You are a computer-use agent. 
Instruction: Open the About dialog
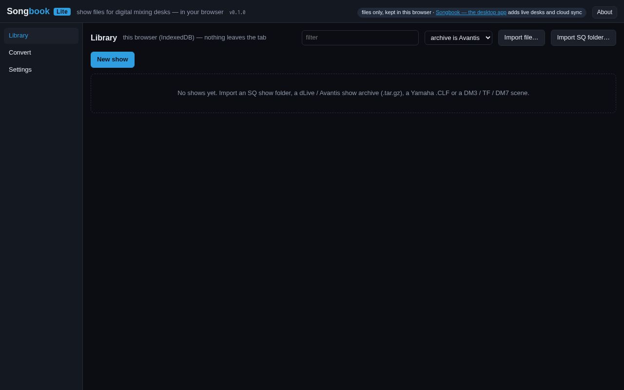coord(604,12)
